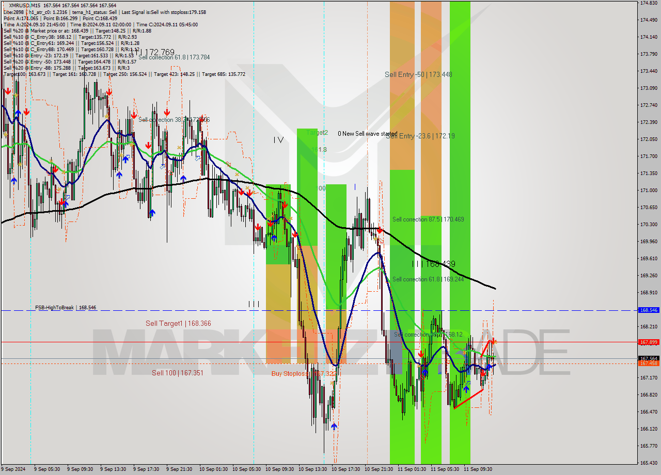Image resolution: width=661 pixels, height=475 pixels.
Task: Click 'Buy Stoploss | 167.322' label
Action: [x=304, y=373]
